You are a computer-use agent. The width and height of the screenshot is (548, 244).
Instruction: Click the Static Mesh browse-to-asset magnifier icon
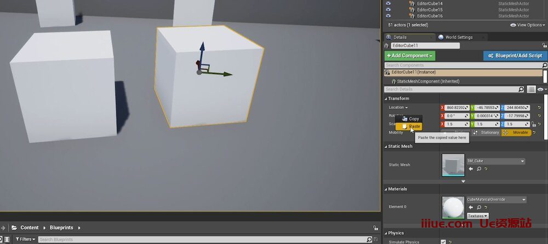click(479, 169)
